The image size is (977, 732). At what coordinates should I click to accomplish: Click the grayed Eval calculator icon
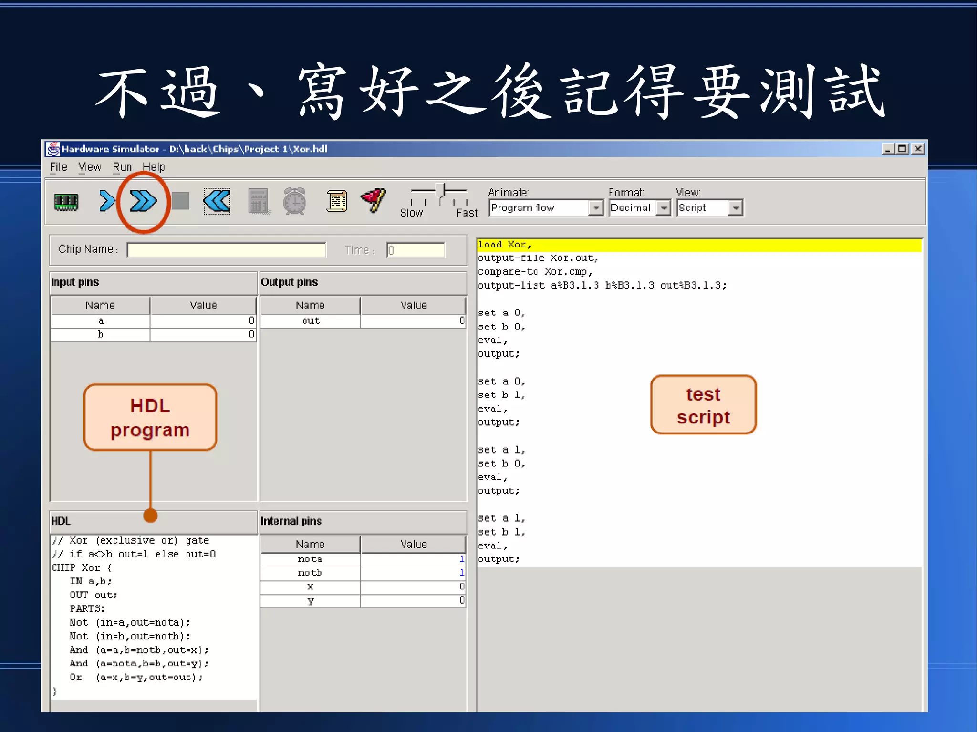(x=259, y=201)
